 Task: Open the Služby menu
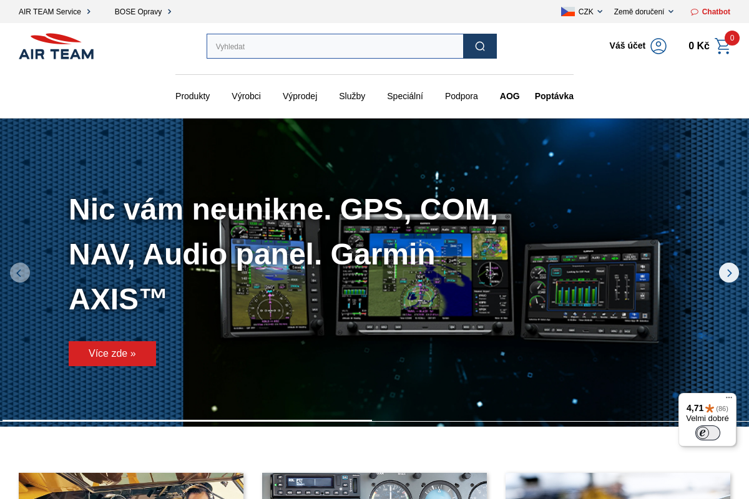point(352,96)
